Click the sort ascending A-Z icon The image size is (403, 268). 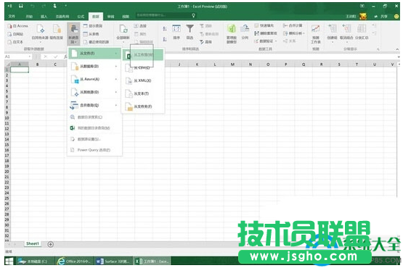pos(165,29)
